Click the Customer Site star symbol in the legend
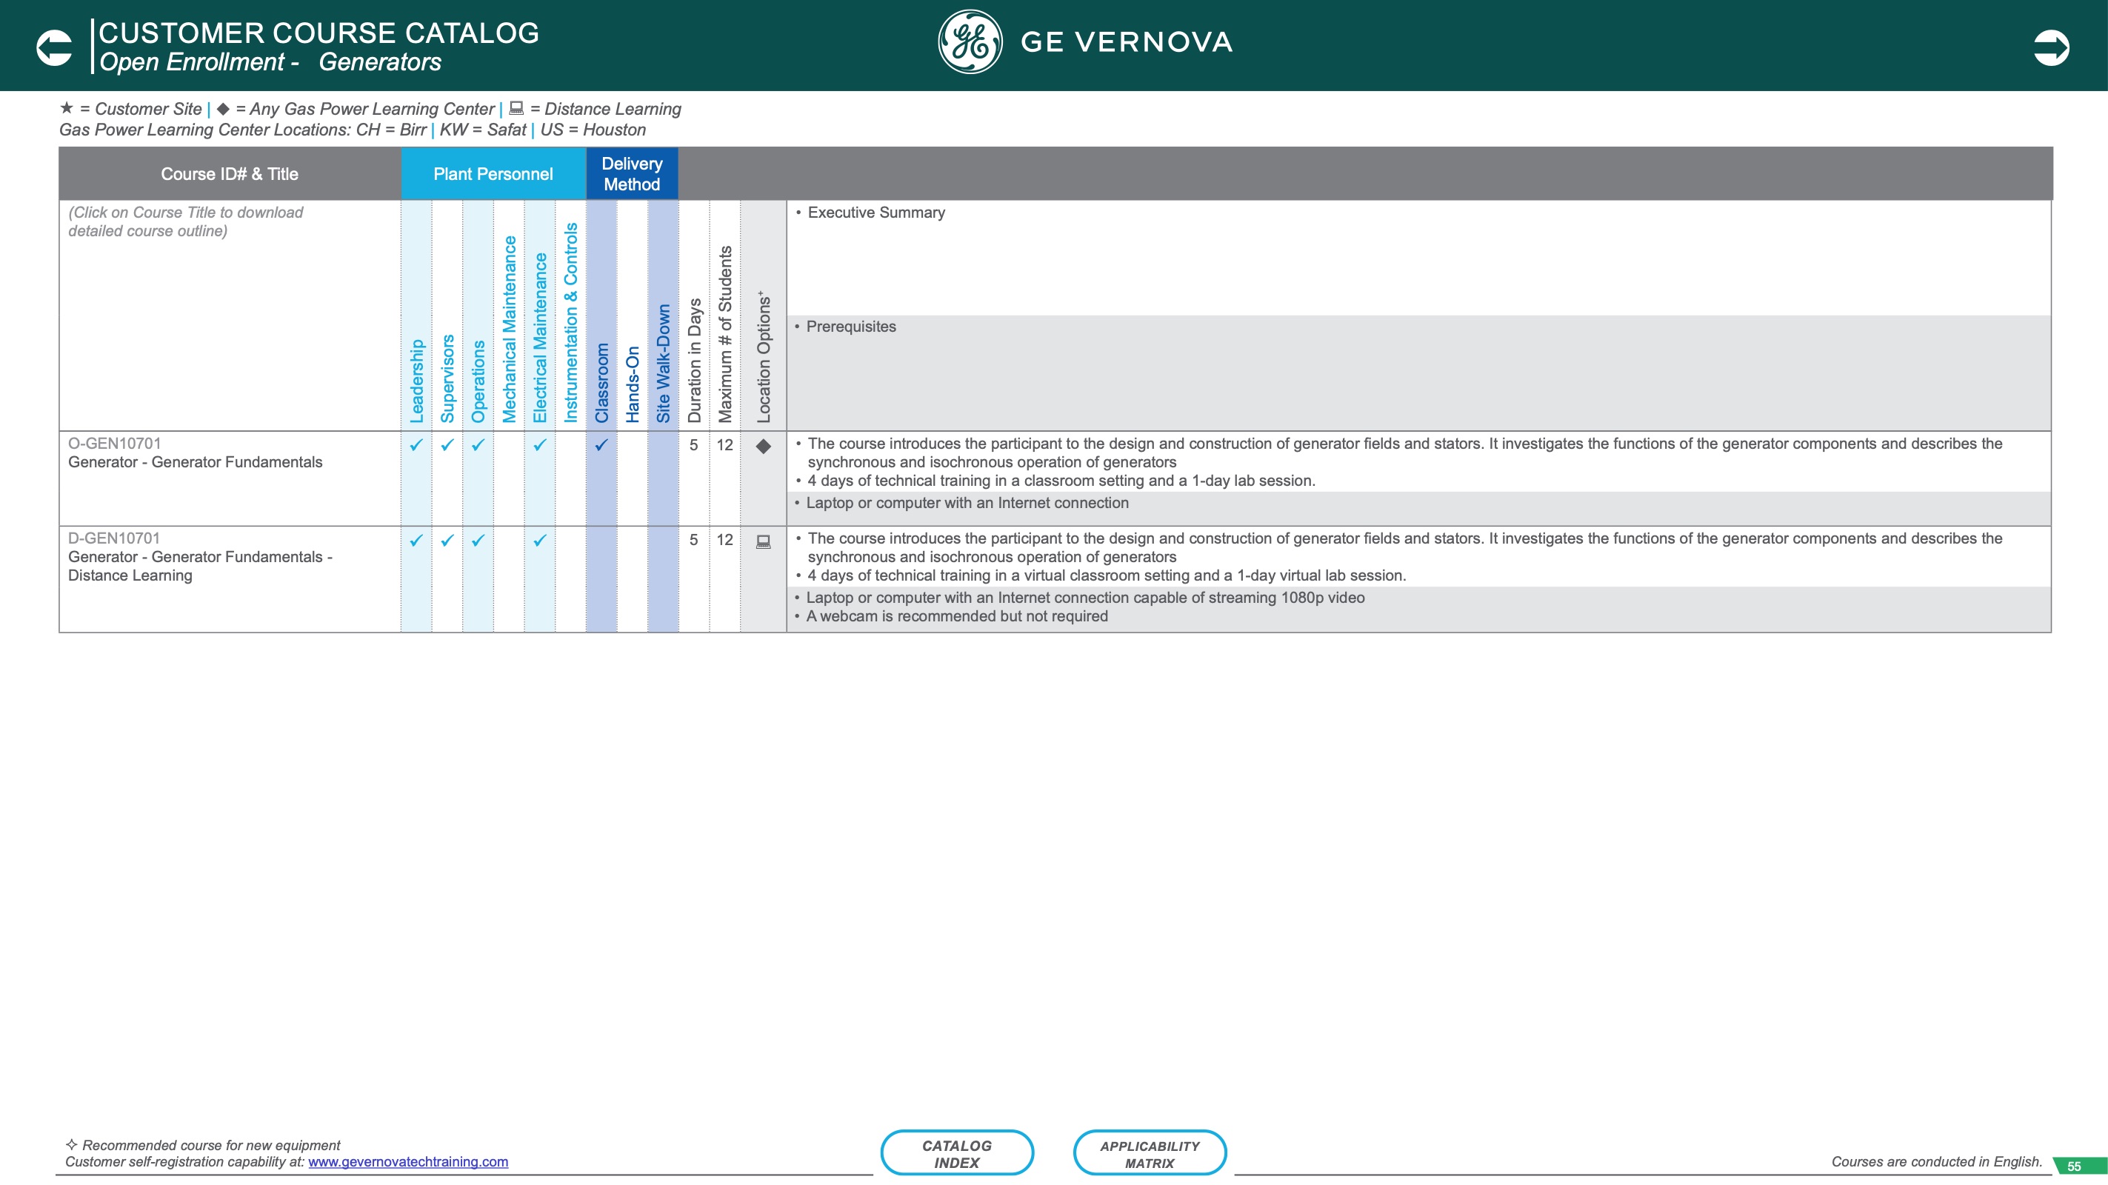This screenshot has width=2108, height=1185. (67, 107)
